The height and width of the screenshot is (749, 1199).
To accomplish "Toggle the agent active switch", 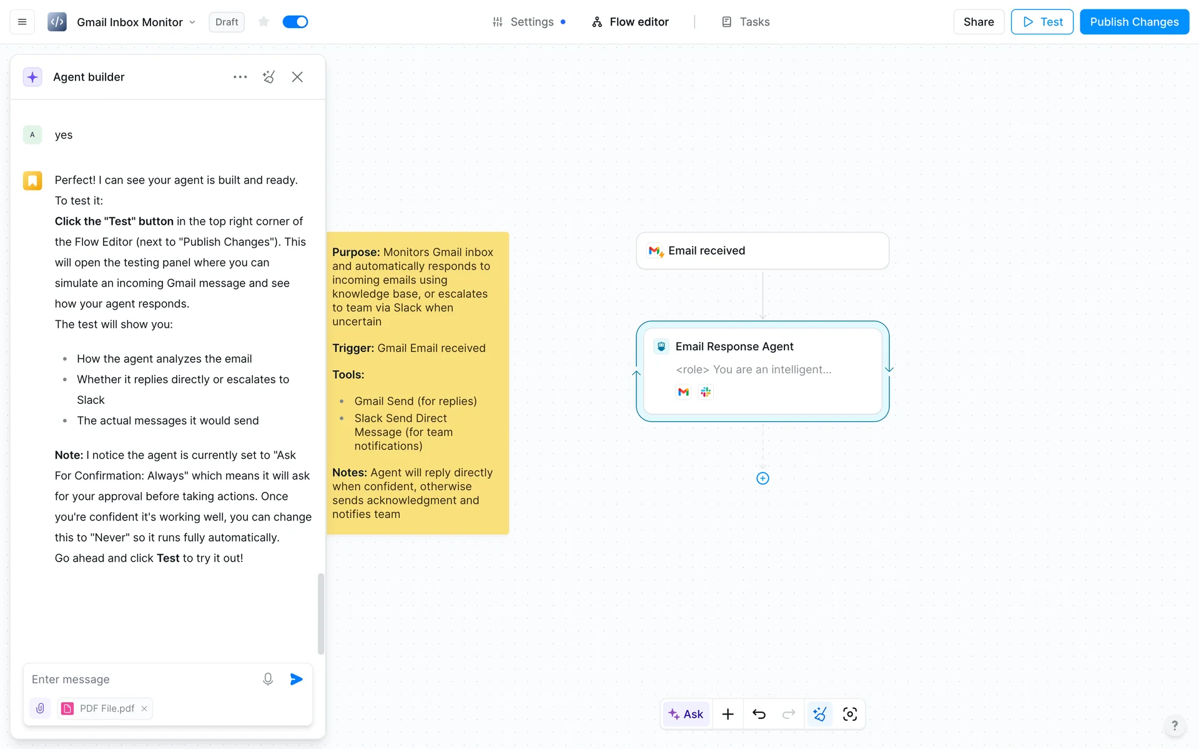I will coord(295,22).
